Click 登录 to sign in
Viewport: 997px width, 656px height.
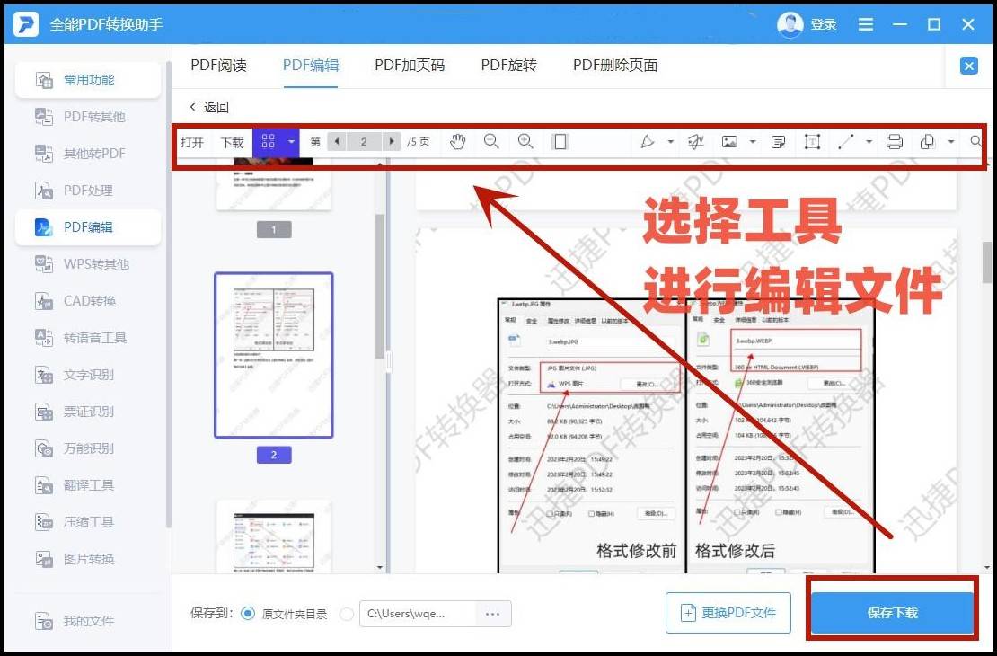[x=824, y=25]
